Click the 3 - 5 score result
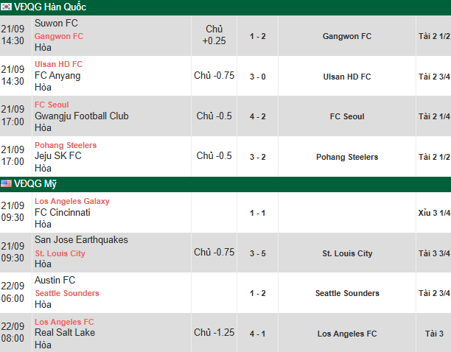The width and height of the screenshot is (451, 352). tap(258, 253)
